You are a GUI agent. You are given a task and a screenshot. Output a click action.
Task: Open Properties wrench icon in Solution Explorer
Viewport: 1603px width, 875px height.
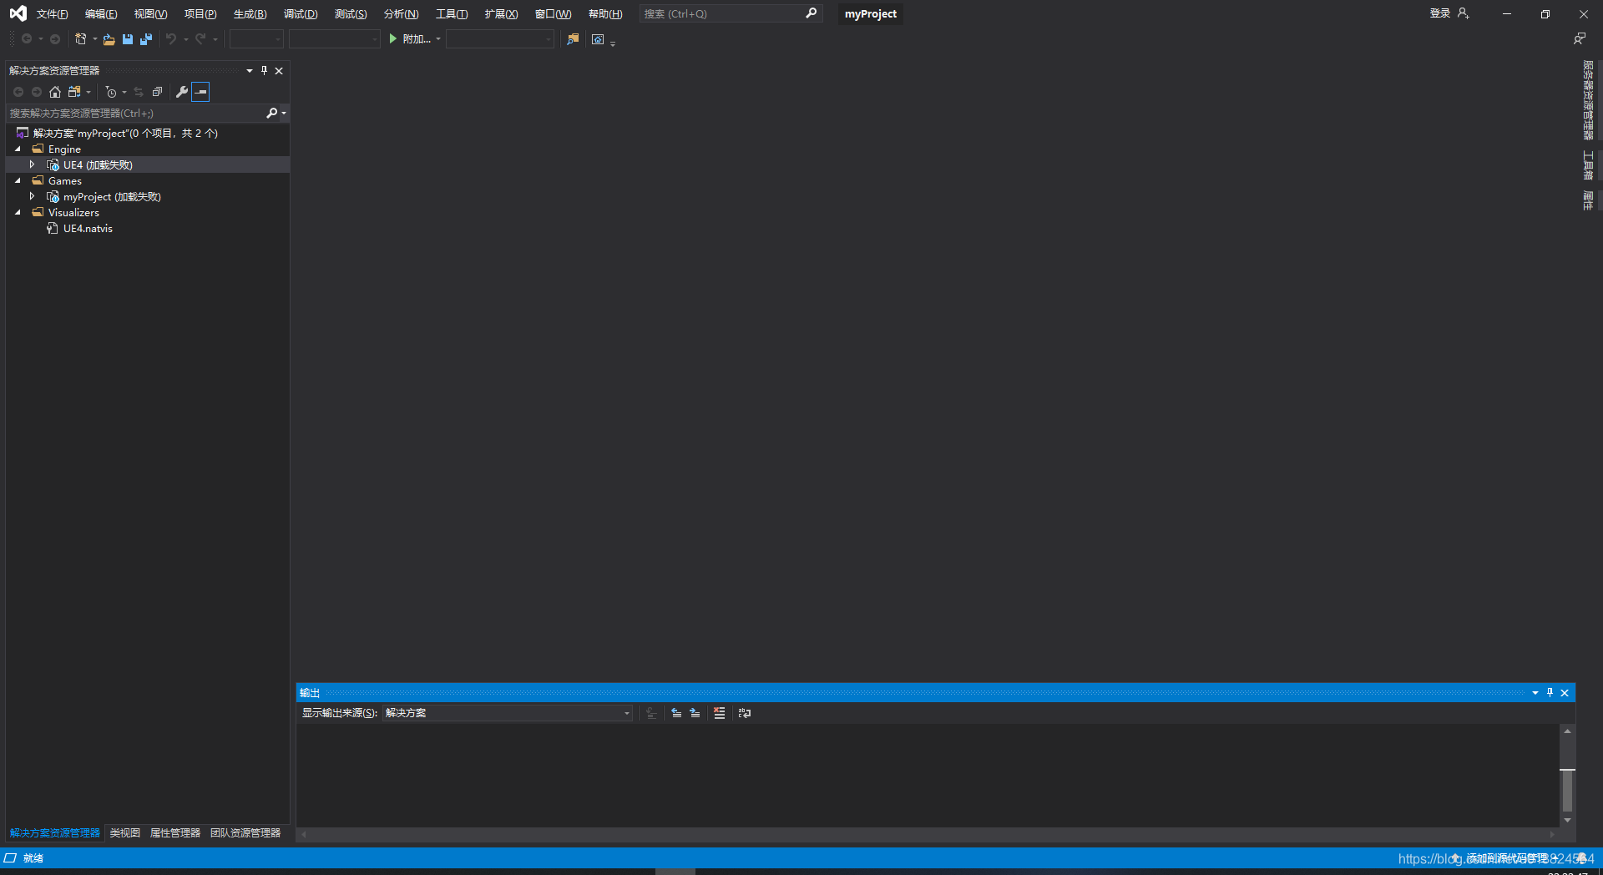click(182, 92)
